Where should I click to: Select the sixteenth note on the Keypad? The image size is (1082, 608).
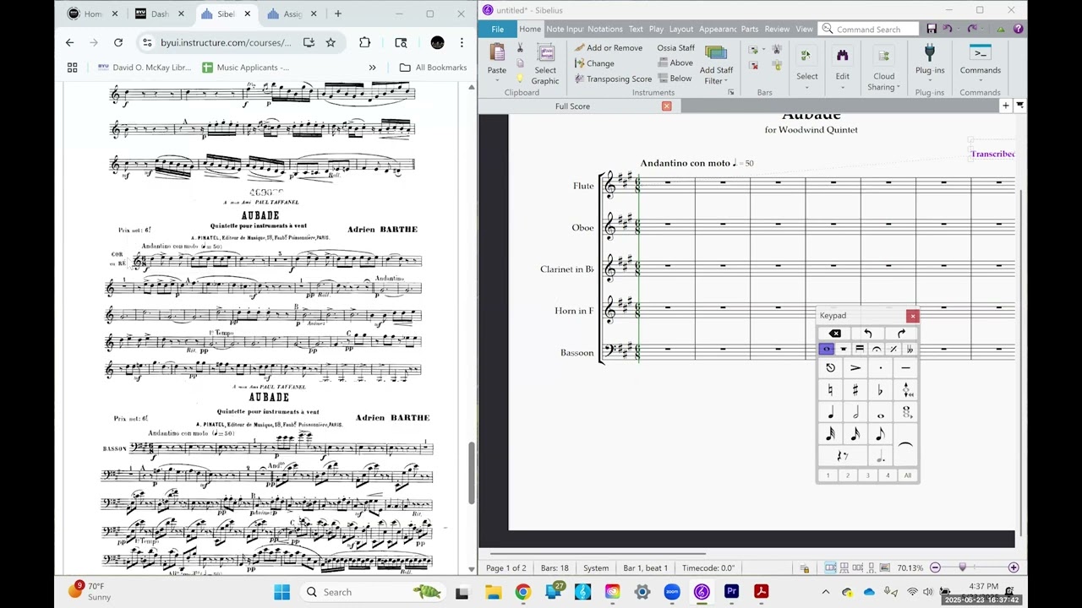coord(855,434)
